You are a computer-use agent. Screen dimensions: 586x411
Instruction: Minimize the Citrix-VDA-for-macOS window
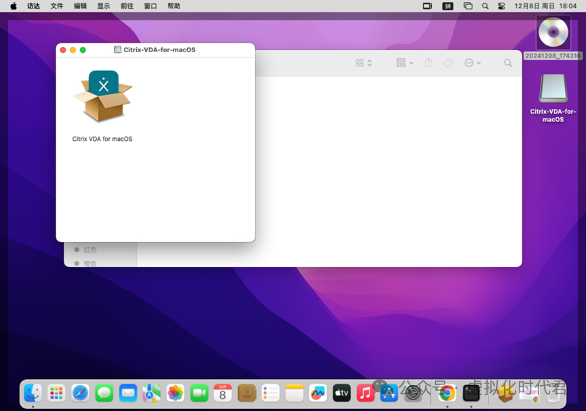click(x=73, y=50)
